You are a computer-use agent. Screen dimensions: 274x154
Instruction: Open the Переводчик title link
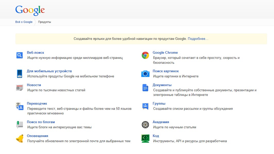coord(37,104)
